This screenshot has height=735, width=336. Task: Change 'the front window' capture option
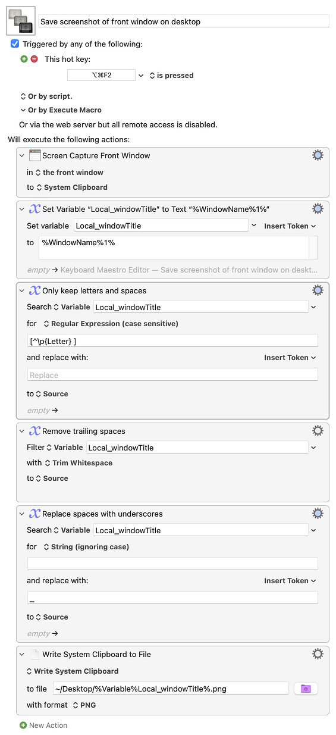coord(70,173)
